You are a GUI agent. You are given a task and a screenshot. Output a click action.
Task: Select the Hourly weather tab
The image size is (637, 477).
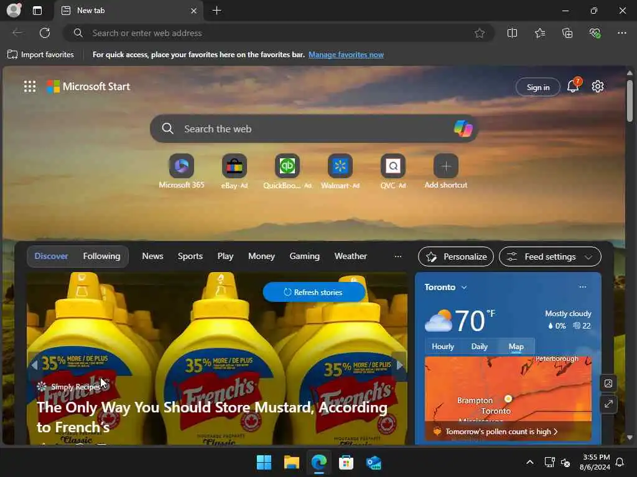442,347
